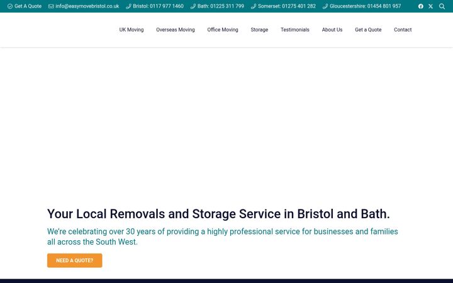Click the checkmark icon beside Get A Quote
This screenshot has height=283, width=453.
pyautogui.click(x=10, y=6)
